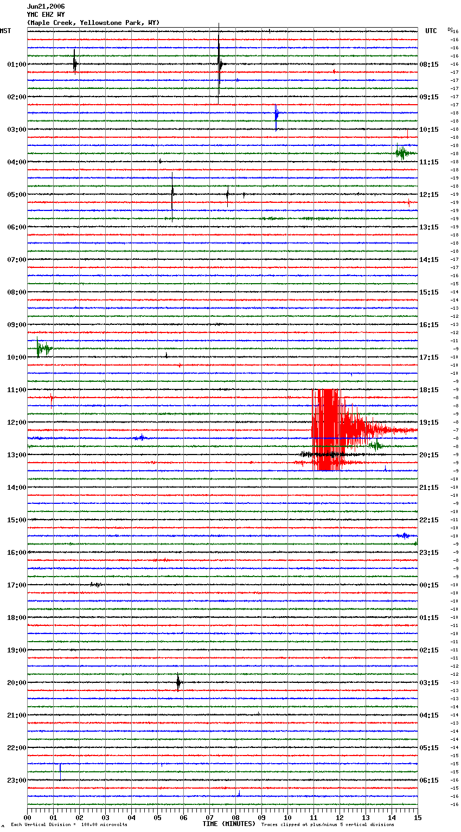Click the 09:15 UTC time label
461x832 pixels.
coord(429,97)
